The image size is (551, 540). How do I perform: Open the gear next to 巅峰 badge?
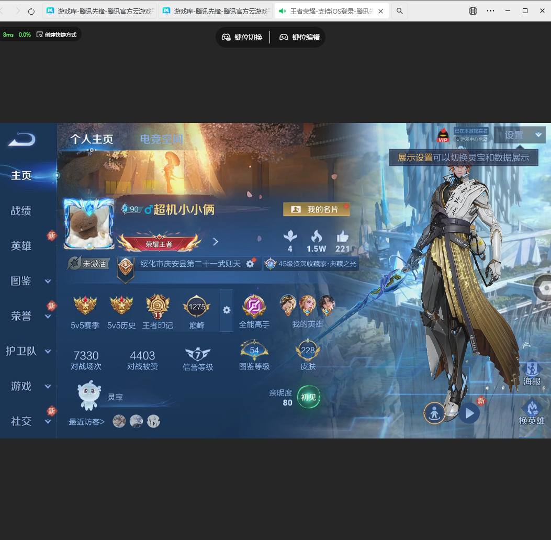pos(227,310)
